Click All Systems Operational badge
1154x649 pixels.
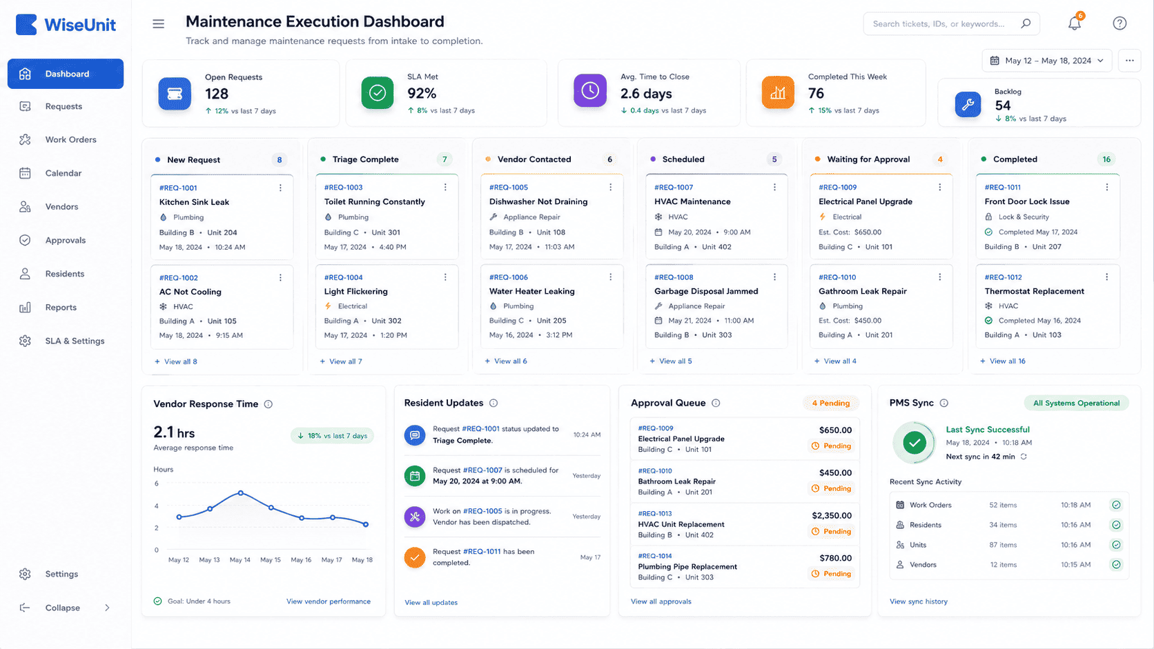pyautogui.click(x=1076, y=403)
